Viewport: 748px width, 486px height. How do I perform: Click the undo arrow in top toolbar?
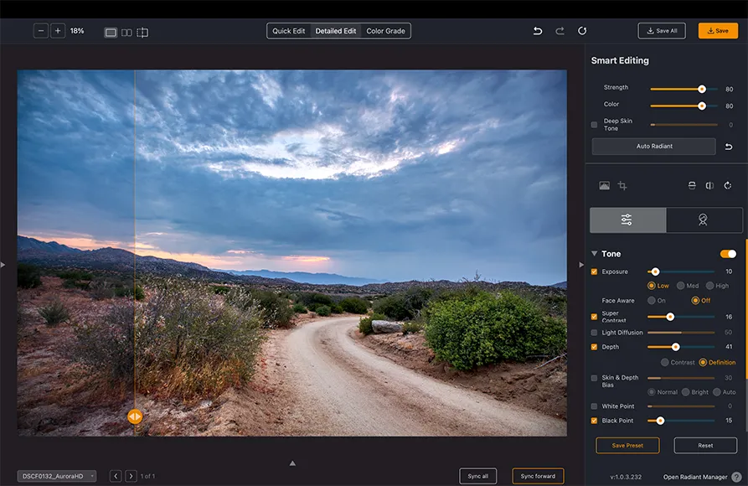pyautogui.click(x=538, y=31)
